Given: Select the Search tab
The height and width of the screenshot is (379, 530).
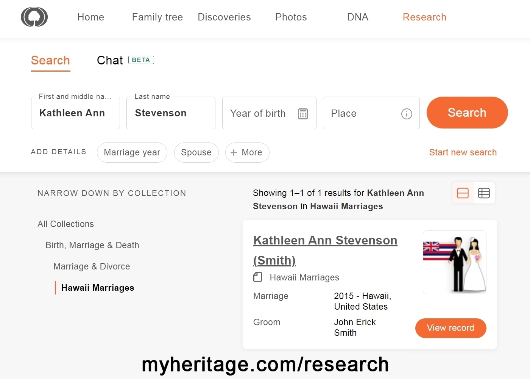Looking at the screenshot, I should (50, 61).
